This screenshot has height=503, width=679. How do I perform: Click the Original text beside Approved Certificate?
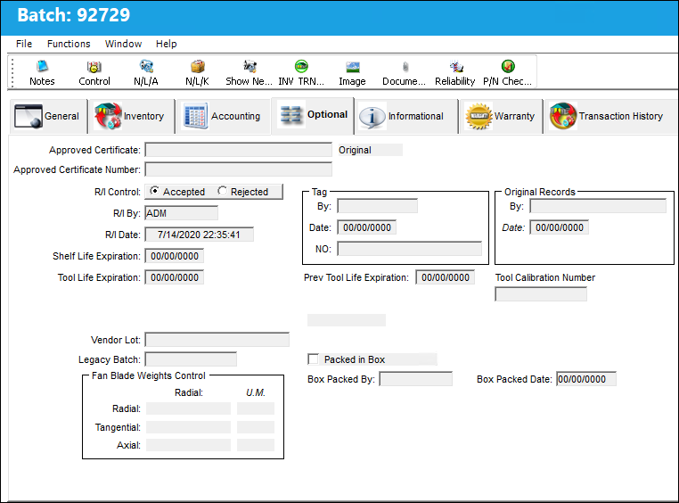click(355, 150)
